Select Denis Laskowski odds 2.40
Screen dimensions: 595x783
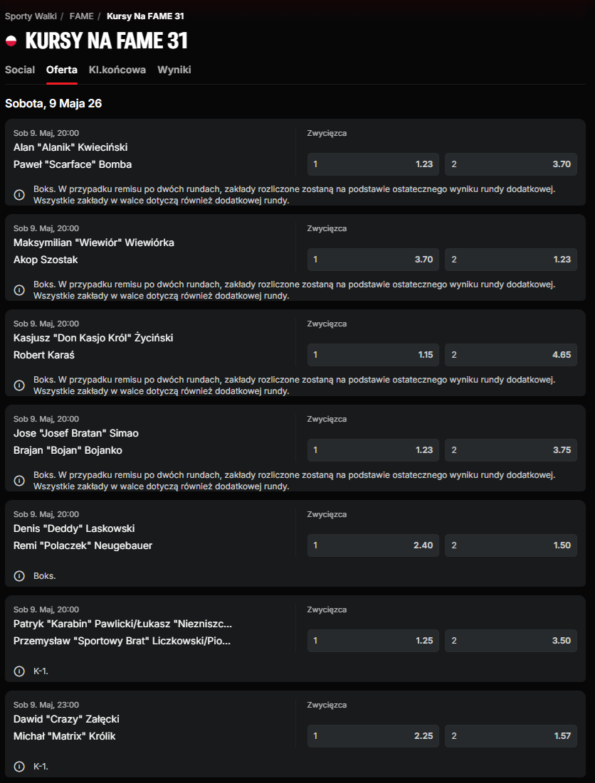tap(373, 545)
